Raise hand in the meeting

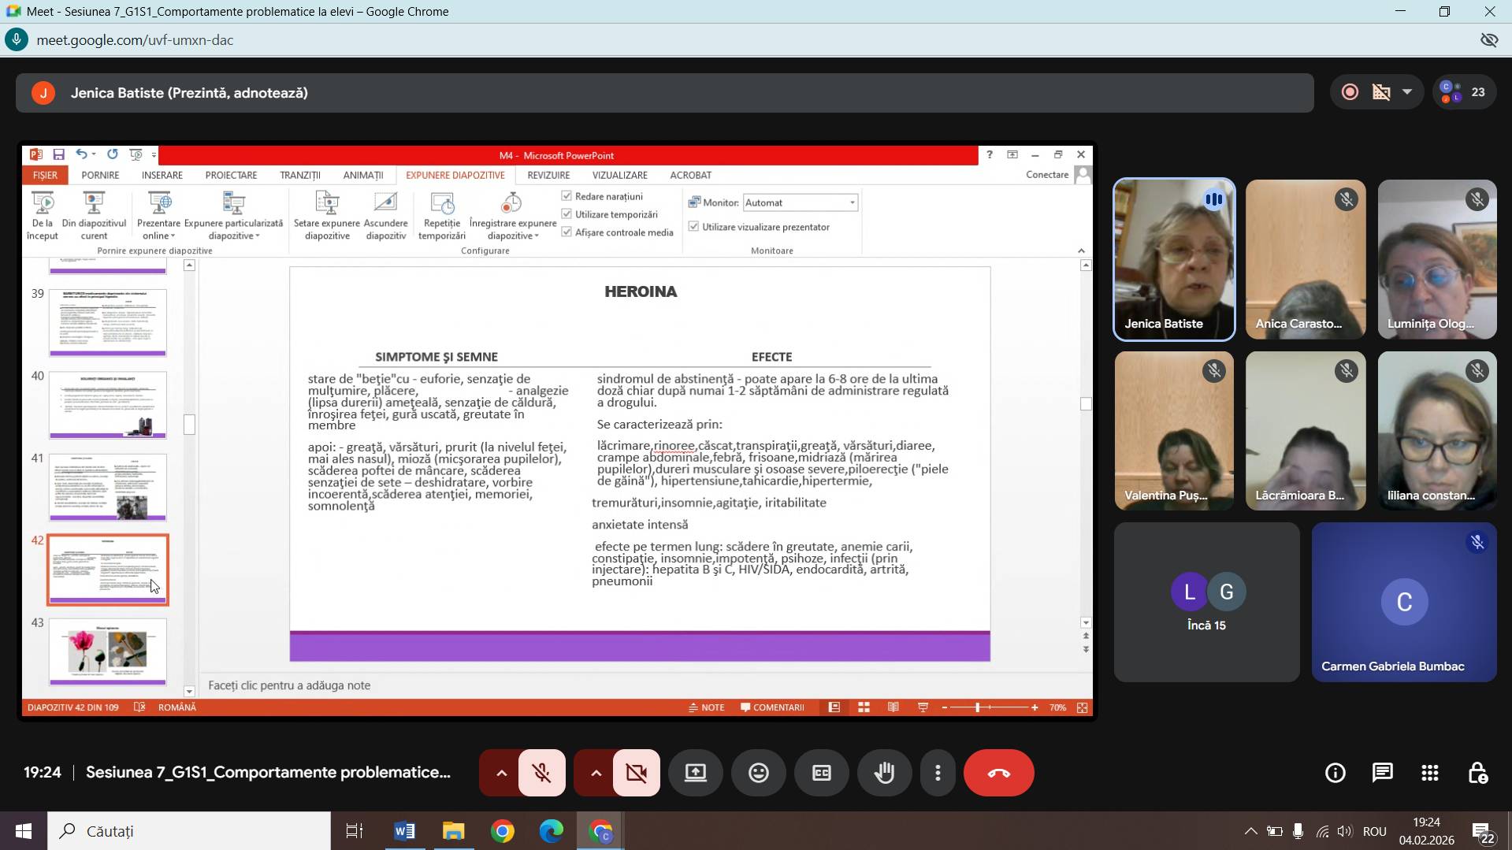tap(884, 773)
